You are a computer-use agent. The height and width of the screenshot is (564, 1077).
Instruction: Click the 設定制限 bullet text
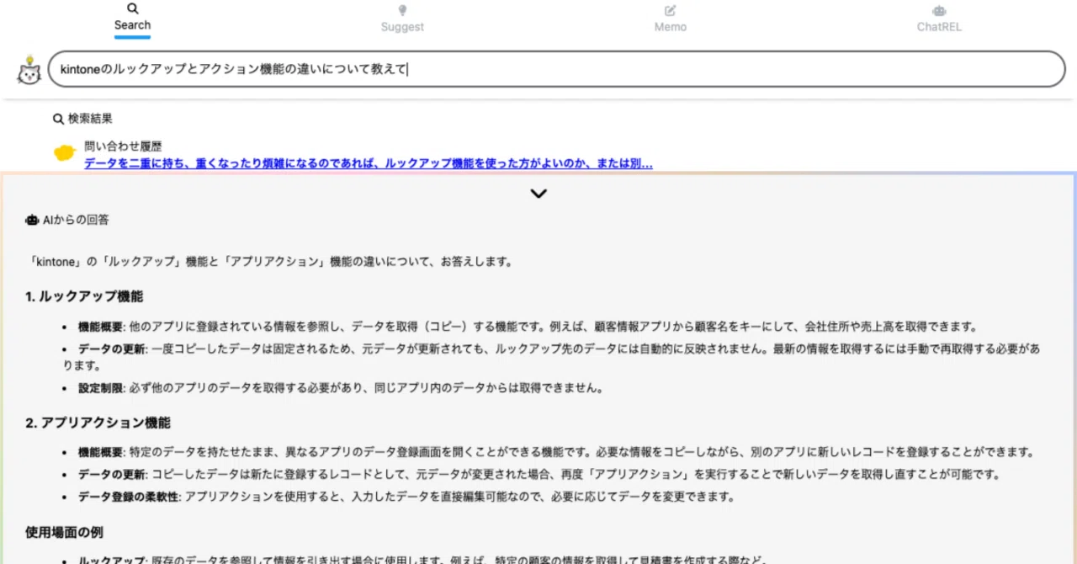click(x=341, y=388)
